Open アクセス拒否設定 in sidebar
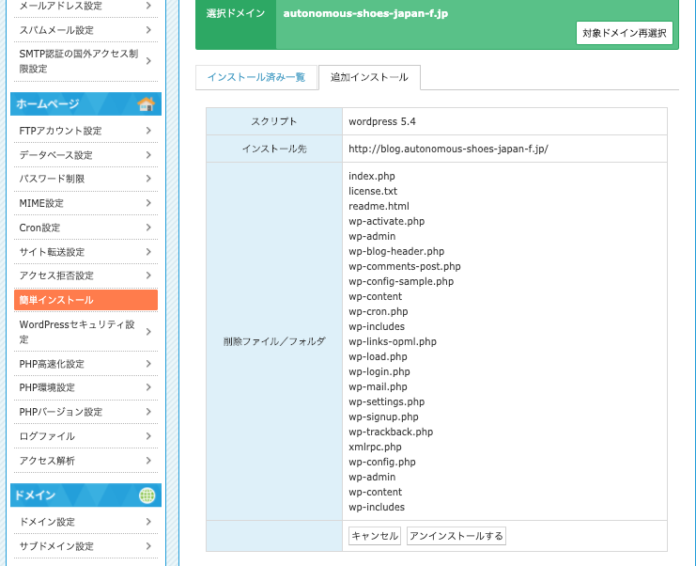This screenshot has height=566, width=696. (56, 275)
